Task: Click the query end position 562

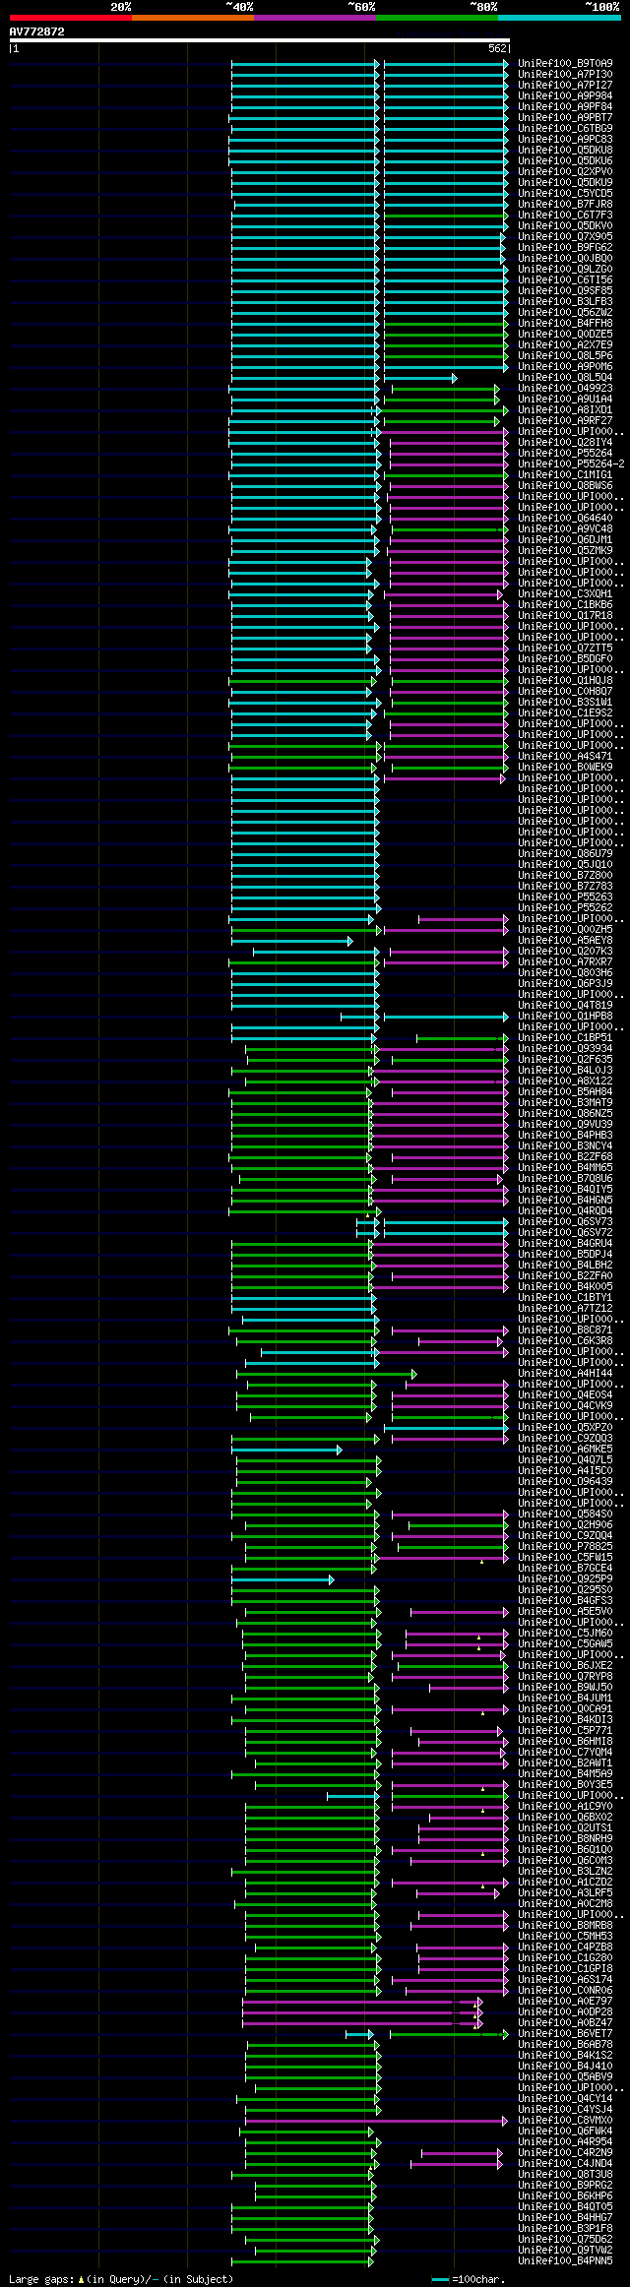Action: (497, 48)
